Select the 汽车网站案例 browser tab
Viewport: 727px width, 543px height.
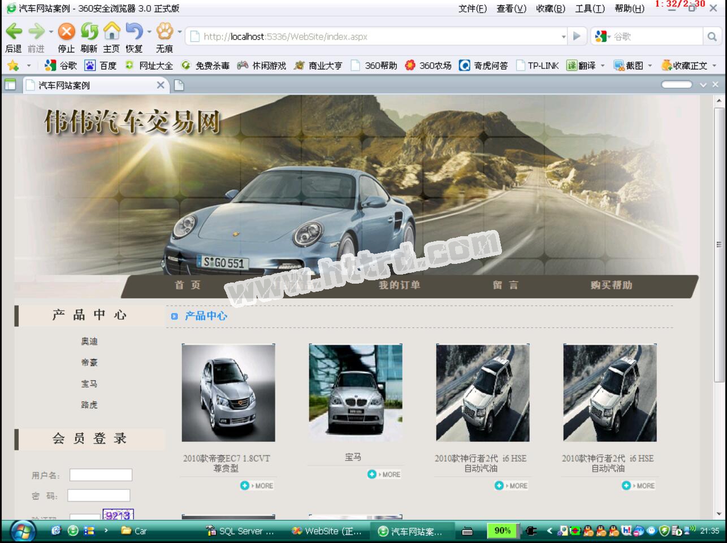pyautogui.click(x=96, y=85)
